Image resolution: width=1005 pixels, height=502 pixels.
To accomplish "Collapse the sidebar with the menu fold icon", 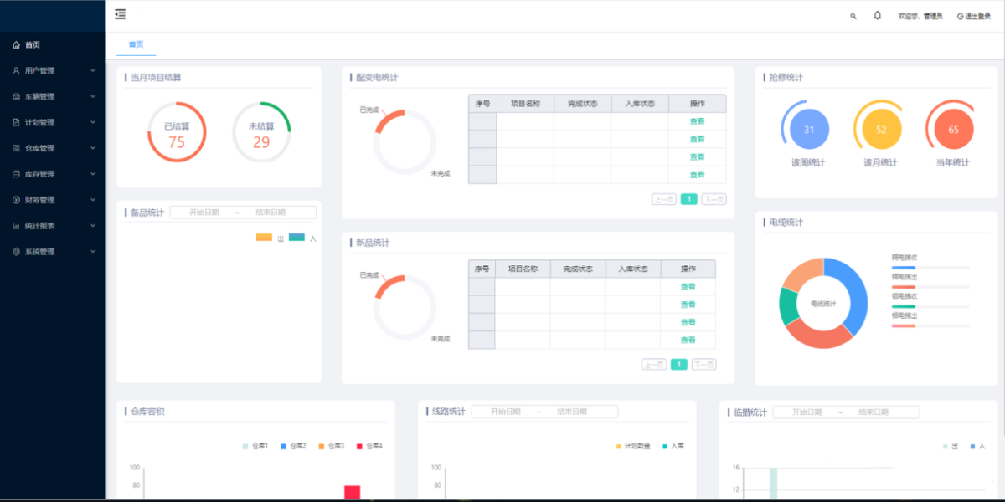I will 121,14.
